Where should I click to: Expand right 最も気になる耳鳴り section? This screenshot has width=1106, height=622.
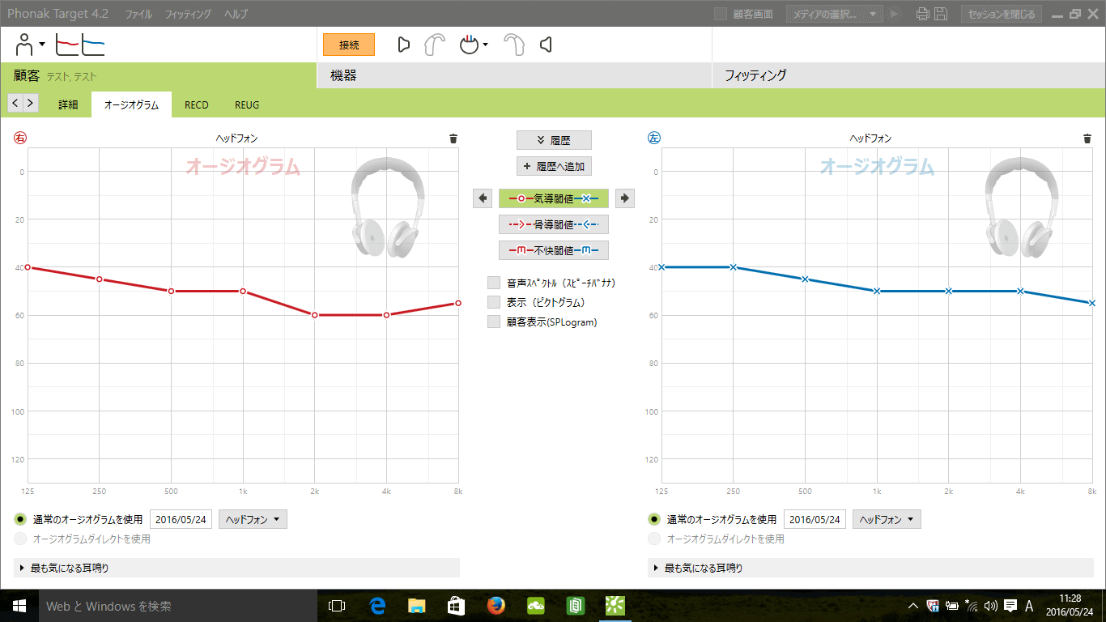237,568
